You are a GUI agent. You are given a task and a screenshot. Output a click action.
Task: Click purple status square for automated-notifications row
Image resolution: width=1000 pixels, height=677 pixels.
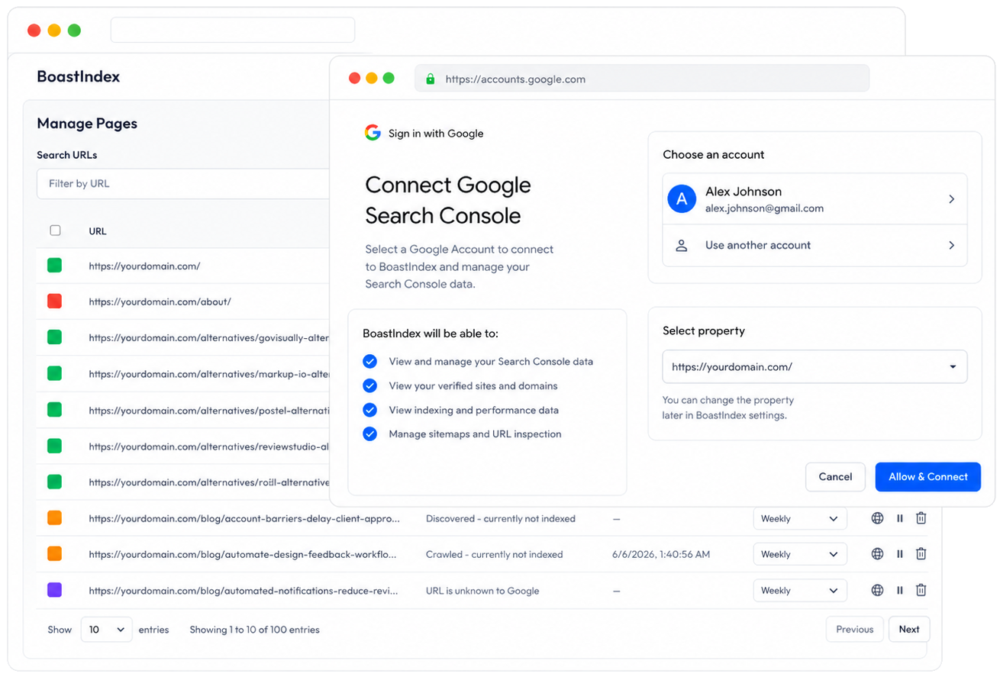point(54,590)
